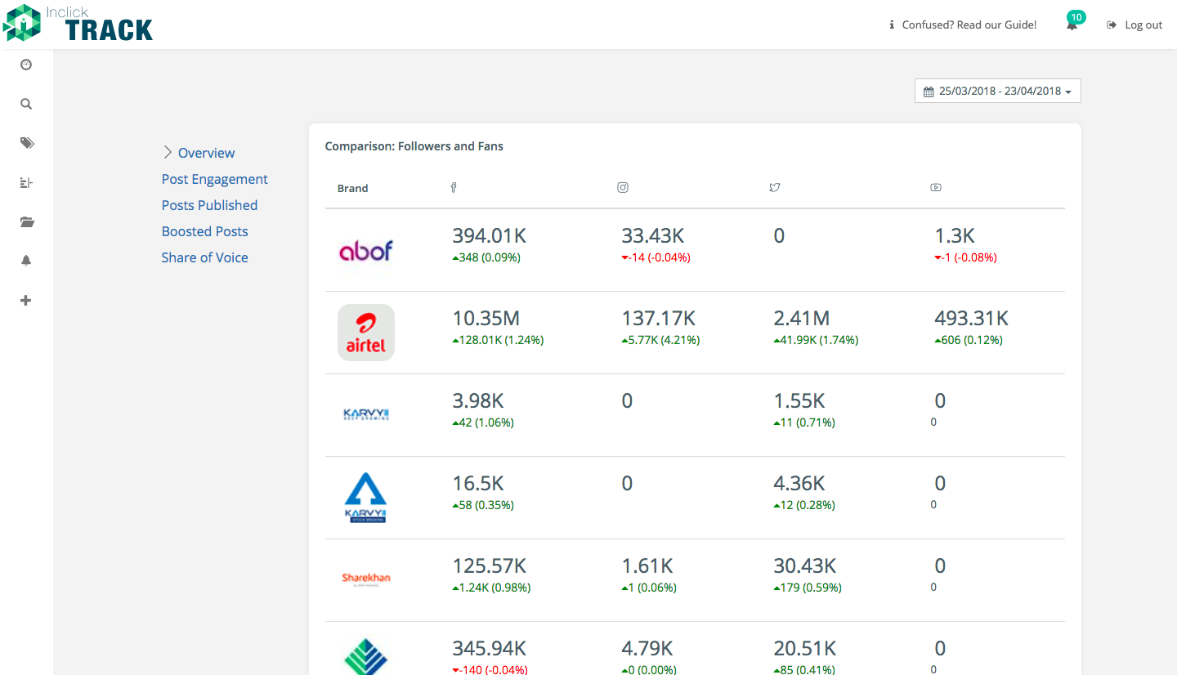This screenshot has height=675, width=1177.
Task: Go to Post Engagement section
Action: tap(215, 179)
